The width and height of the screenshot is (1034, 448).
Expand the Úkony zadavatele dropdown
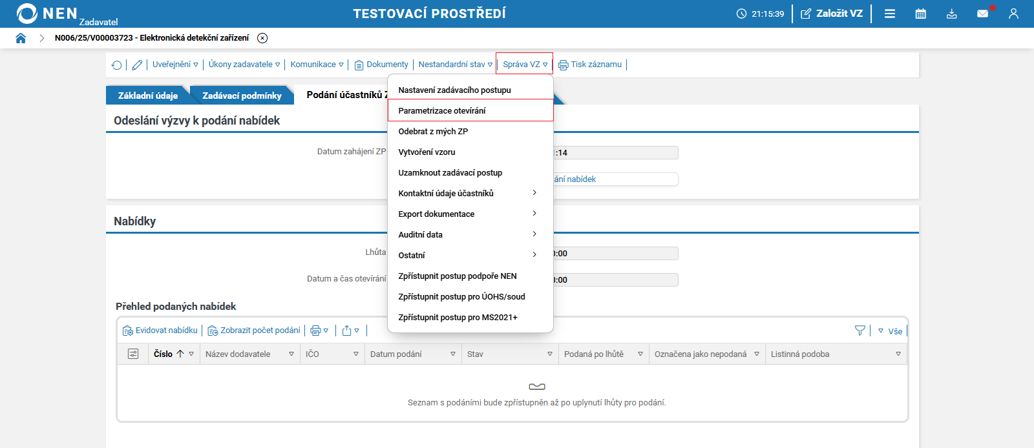[244, 65]
